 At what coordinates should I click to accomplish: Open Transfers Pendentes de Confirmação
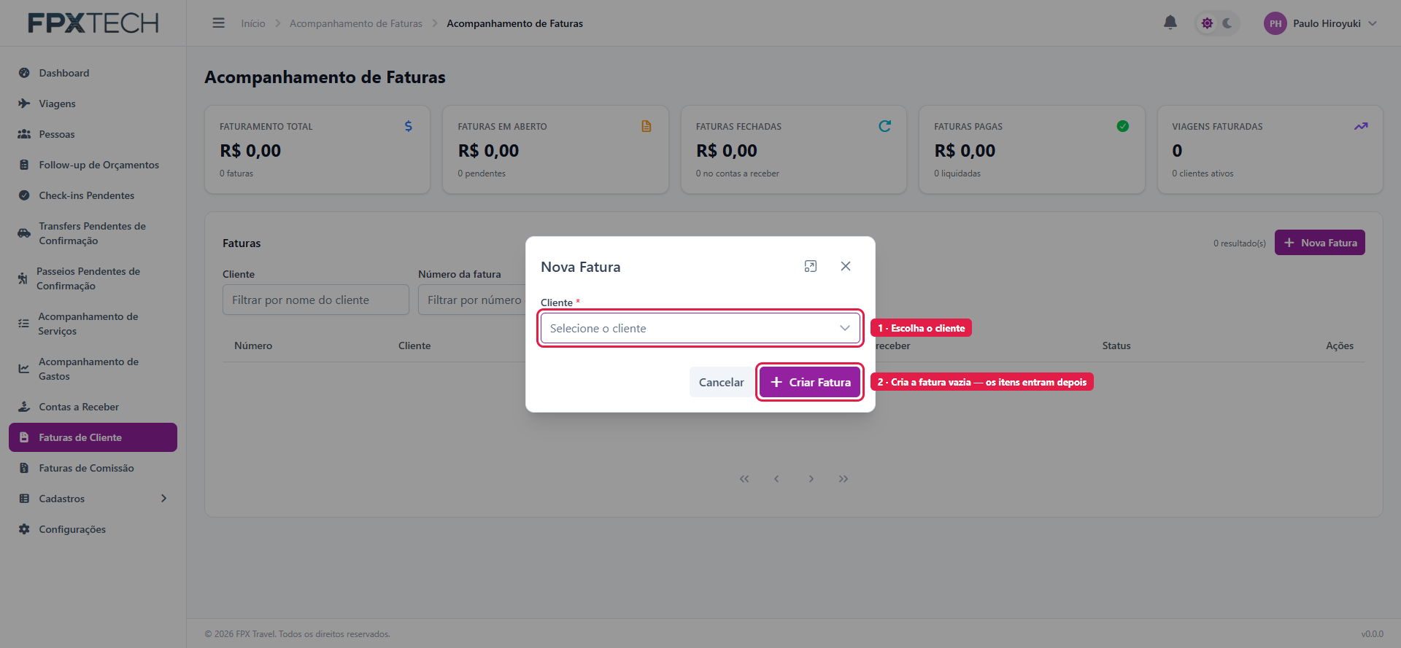93,233
